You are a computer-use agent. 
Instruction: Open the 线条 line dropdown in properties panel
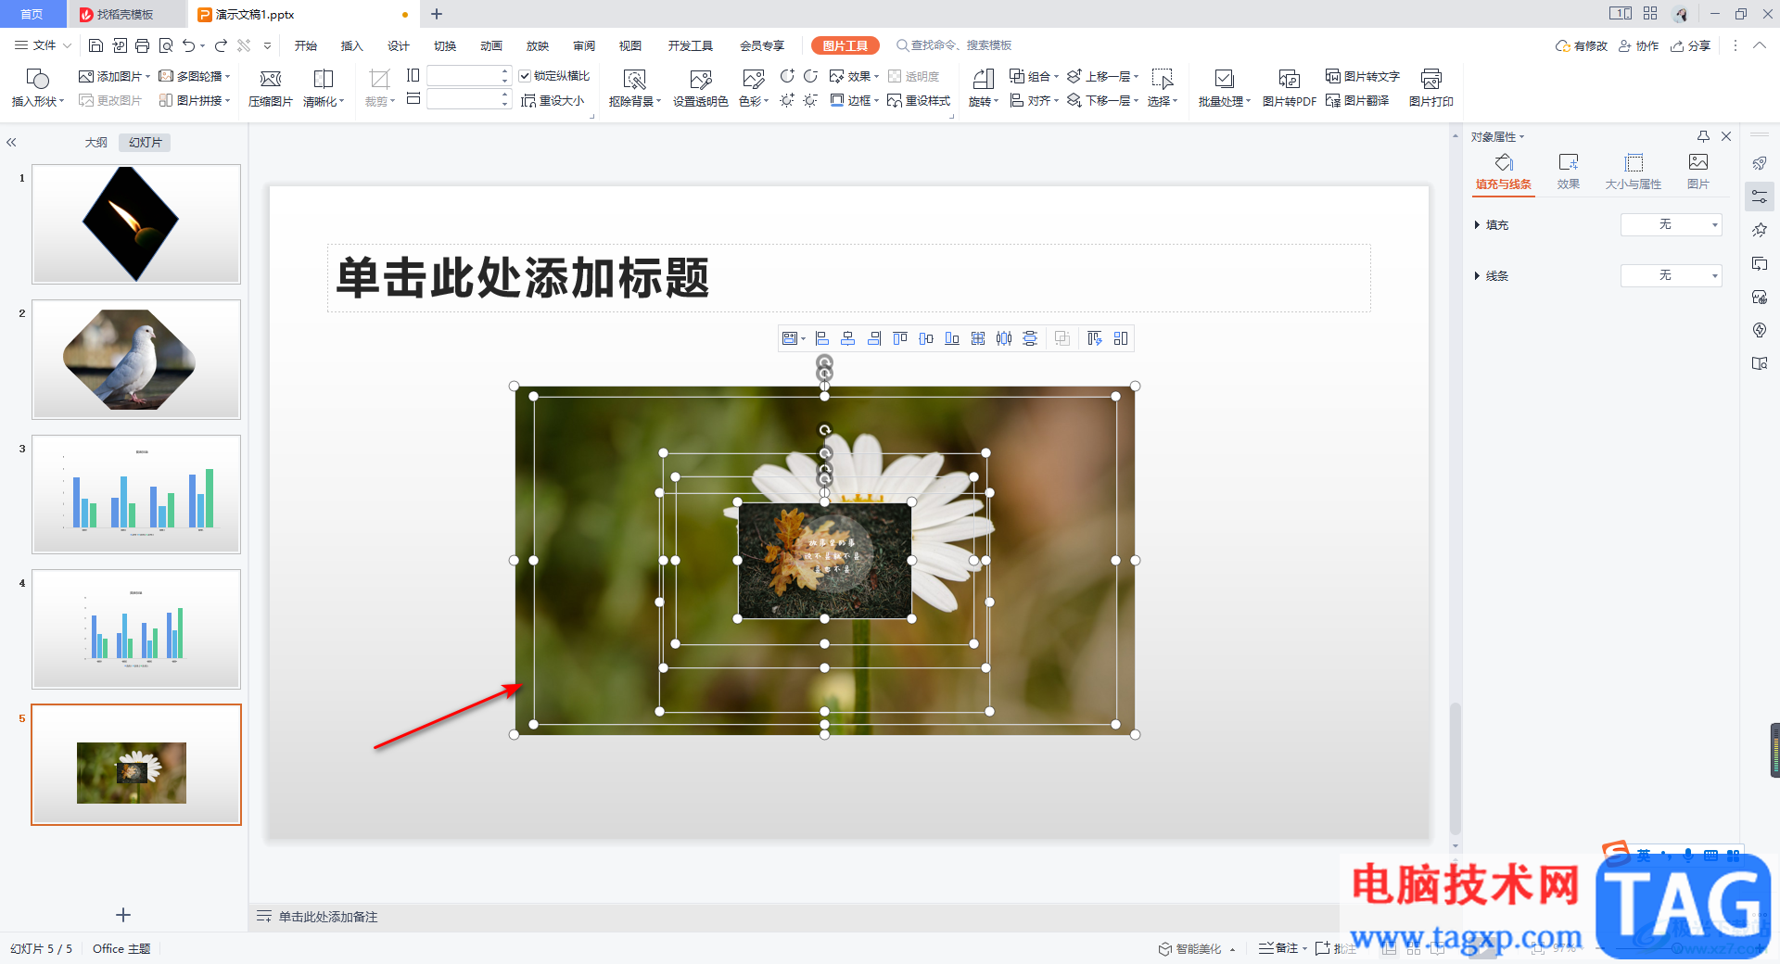tap(1671, 275)
